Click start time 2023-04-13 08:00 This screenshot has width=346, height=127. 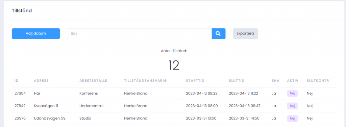(x=202, y=106)
